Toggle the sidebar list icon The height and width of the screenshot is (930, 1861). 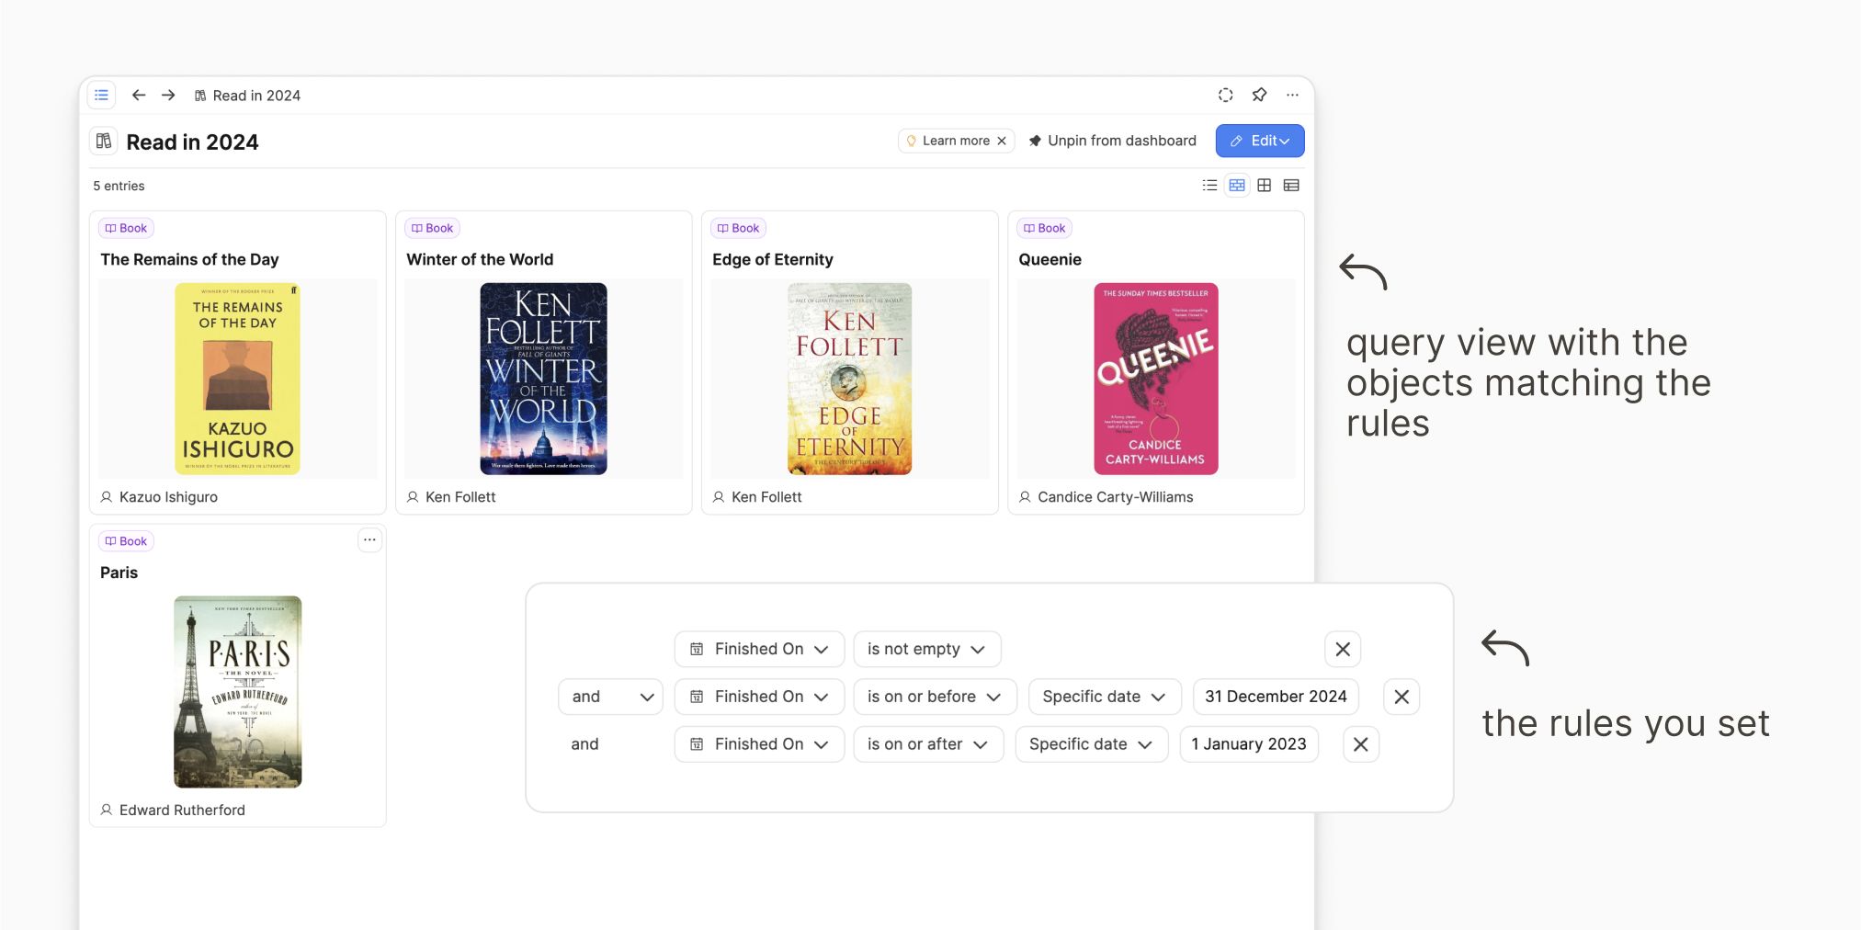[101, 96]
